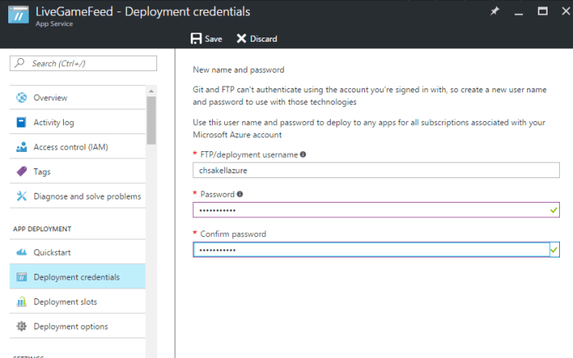Click the 'APP DEPLOYMENT' section header
The image size is (573, 358).
coord(43,229)
